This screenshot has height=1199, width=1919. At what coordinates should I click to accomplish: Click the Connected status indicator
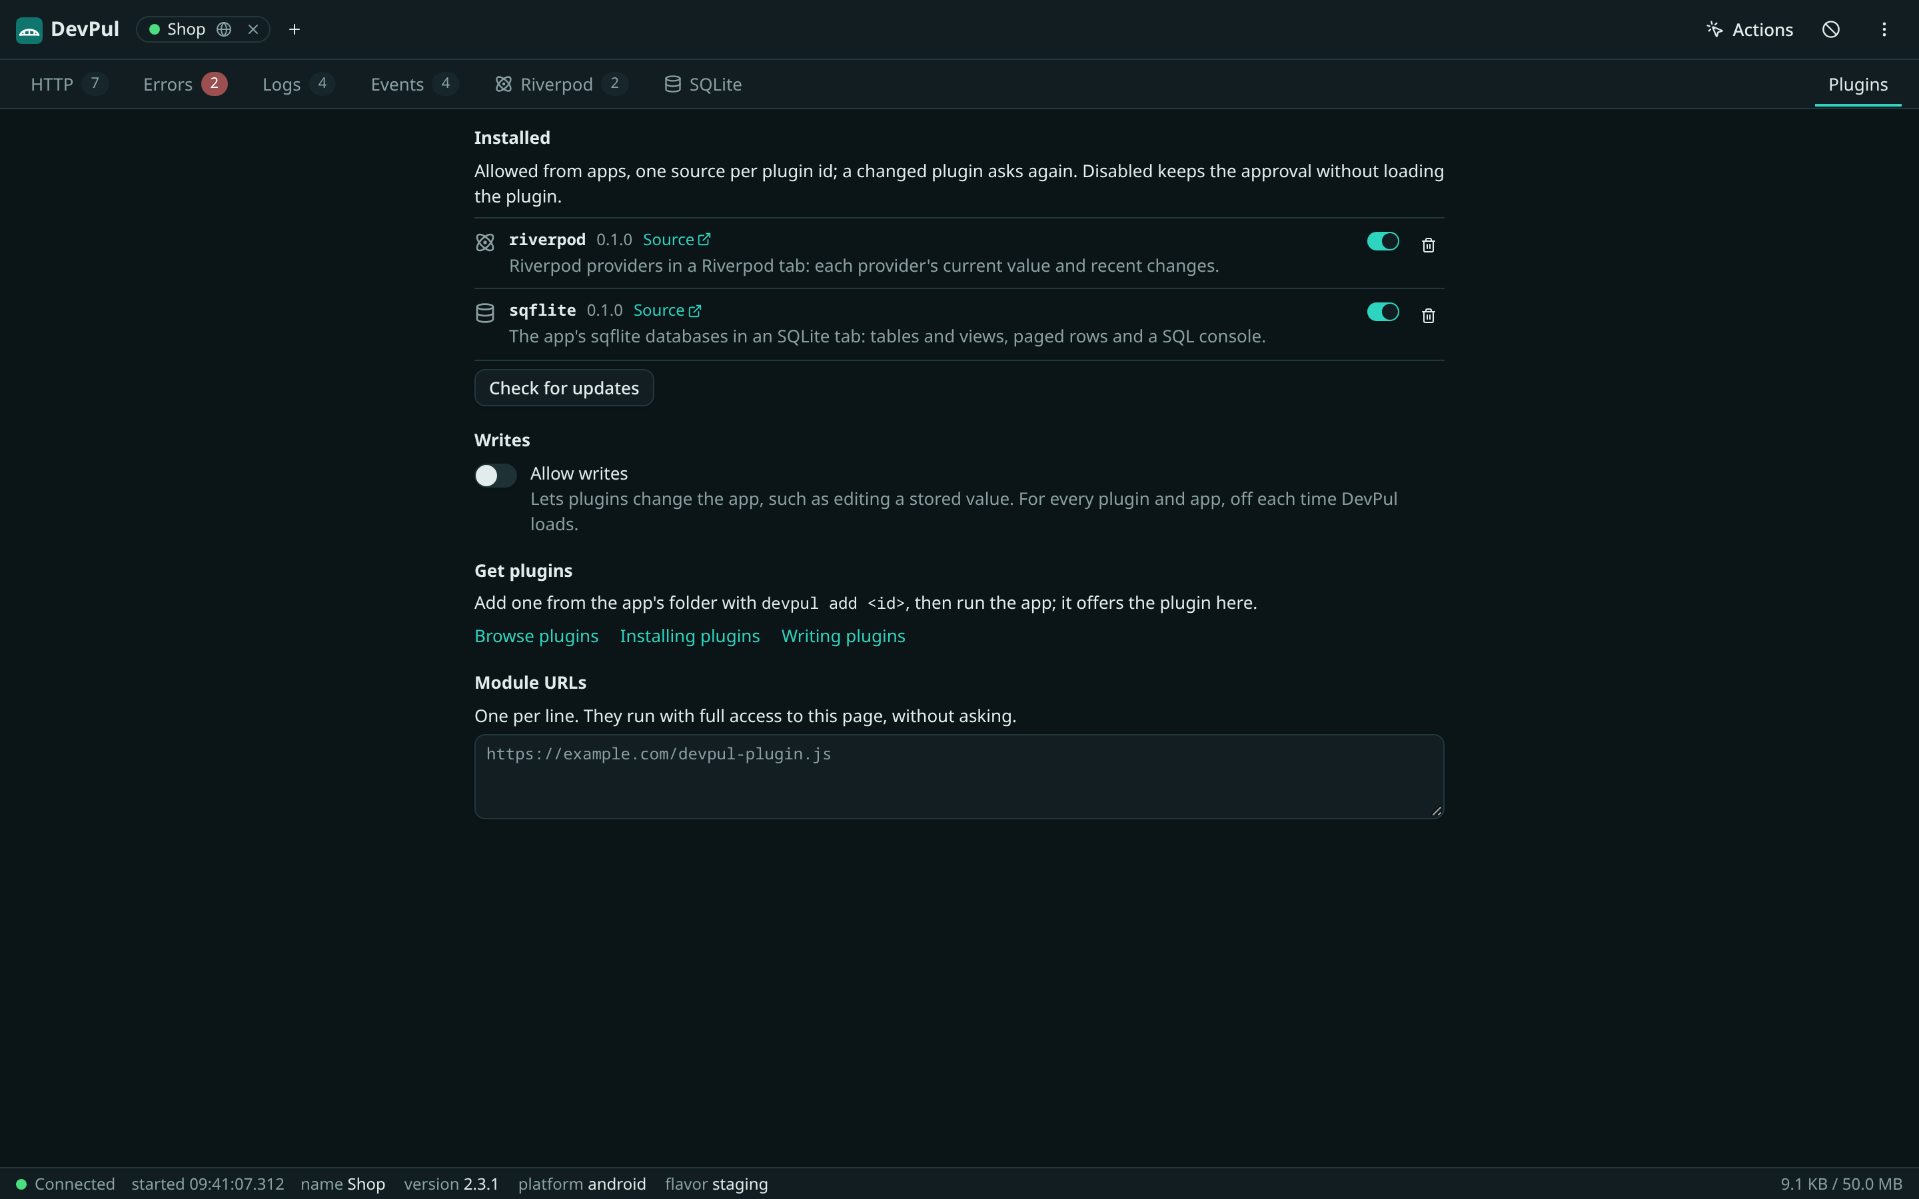pyautogui.click(x=65, y=1184)
